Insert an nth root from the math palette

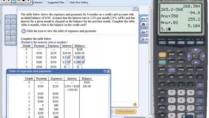(x=13, y=33)
